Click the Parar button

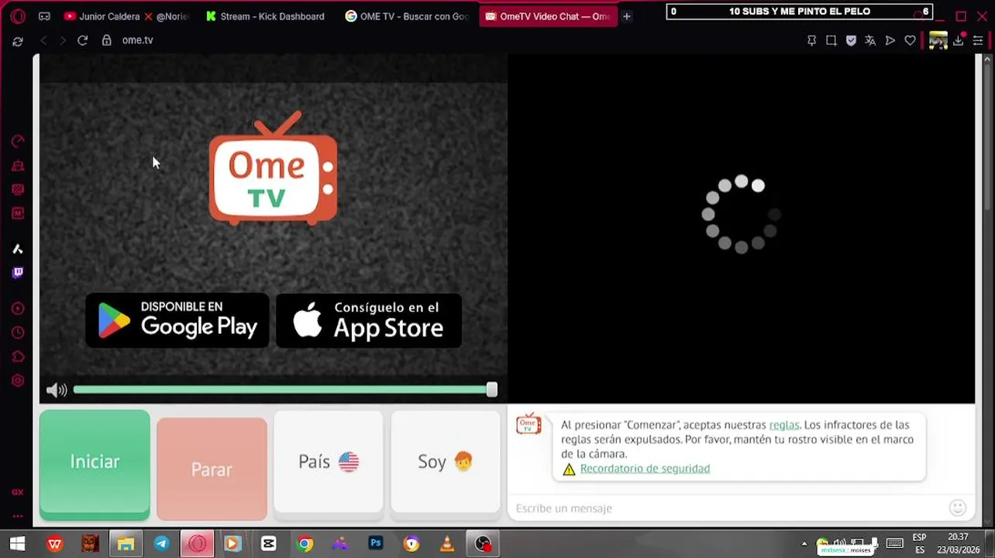(212, 469)
